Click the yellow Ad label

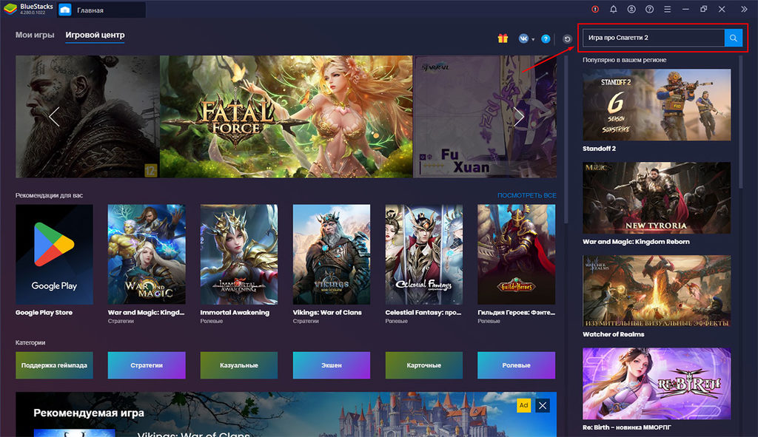click(x=523, y=406)
